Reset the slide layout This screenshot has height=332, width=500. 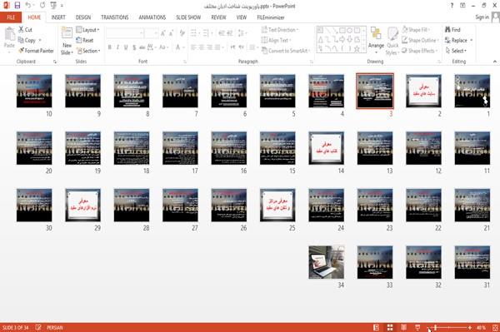pyautogui.click(x=85, y=40)
